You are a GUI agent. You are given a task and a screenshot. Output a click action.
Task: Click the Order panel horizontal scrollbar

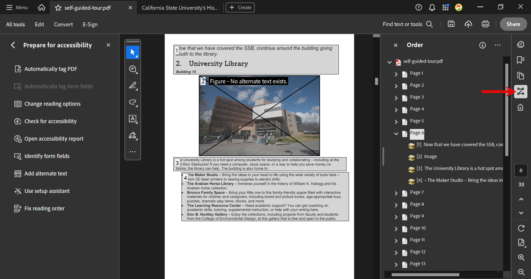tap(425, 275)
